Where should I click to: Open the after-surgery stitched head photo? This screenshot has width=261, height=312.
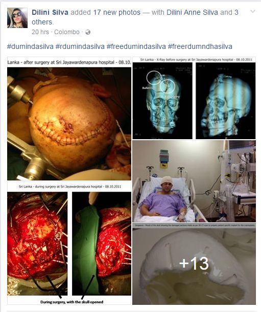(69, 119)
